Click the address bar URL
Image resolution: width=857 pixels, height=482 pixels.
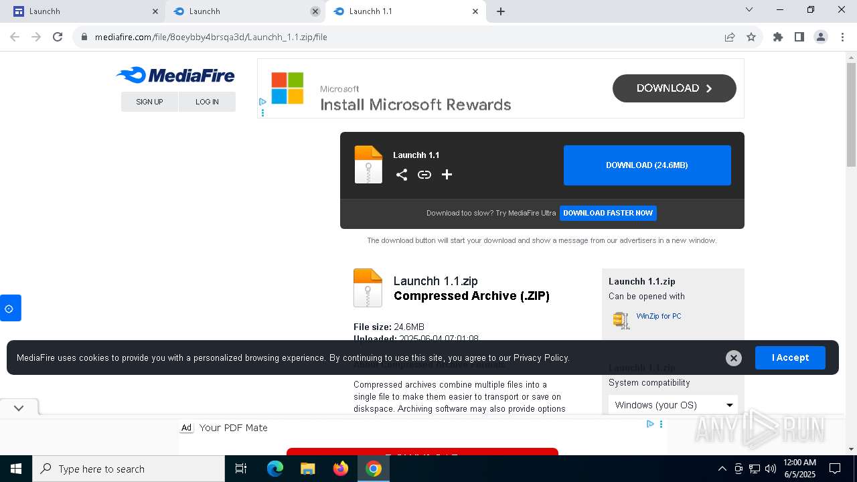click(211, 37)
